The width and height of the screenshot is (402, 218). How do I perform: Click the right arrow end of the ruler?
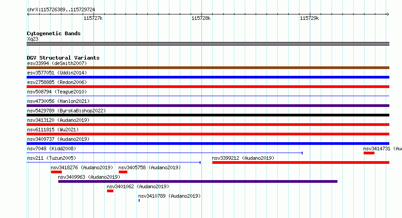[x=388, y=14]
